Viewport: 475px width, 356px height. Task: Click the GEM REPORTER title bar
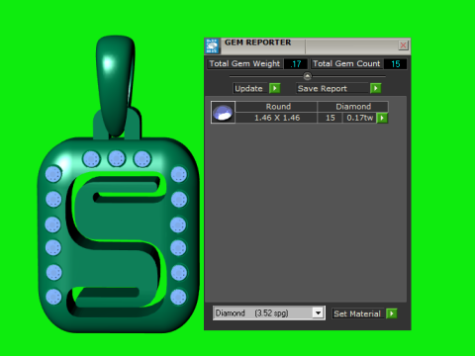click(309, 46)
